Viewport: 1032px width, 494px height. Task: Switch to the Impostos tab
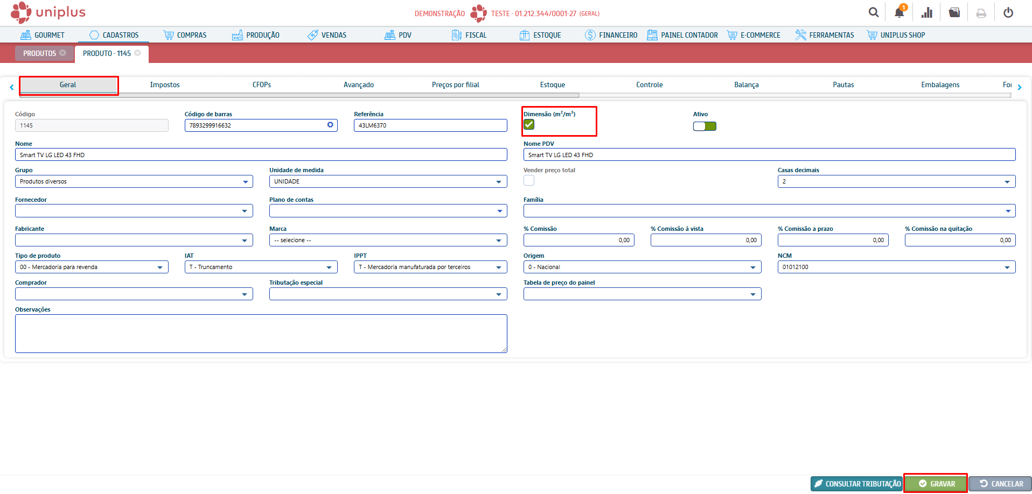[165, 84]
